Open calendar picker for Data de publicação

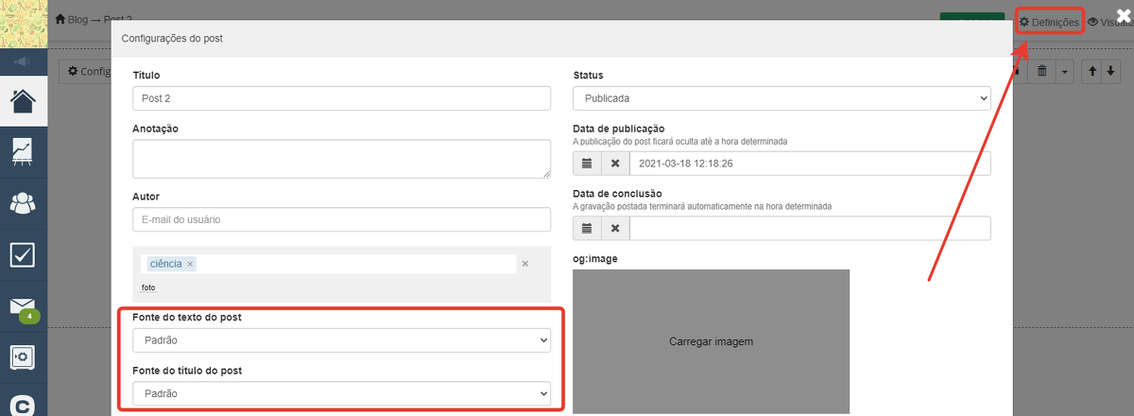pos(587,164)
